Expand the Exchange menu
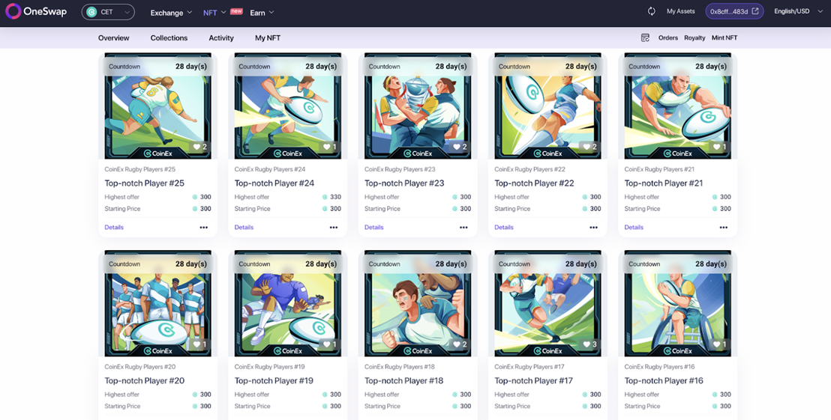 (x=171, y=13)
